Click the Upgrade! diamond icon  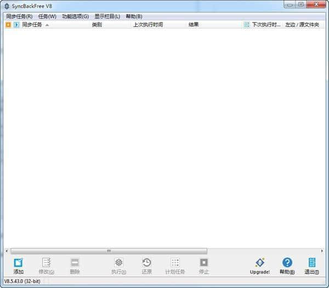tap(260, 262)
